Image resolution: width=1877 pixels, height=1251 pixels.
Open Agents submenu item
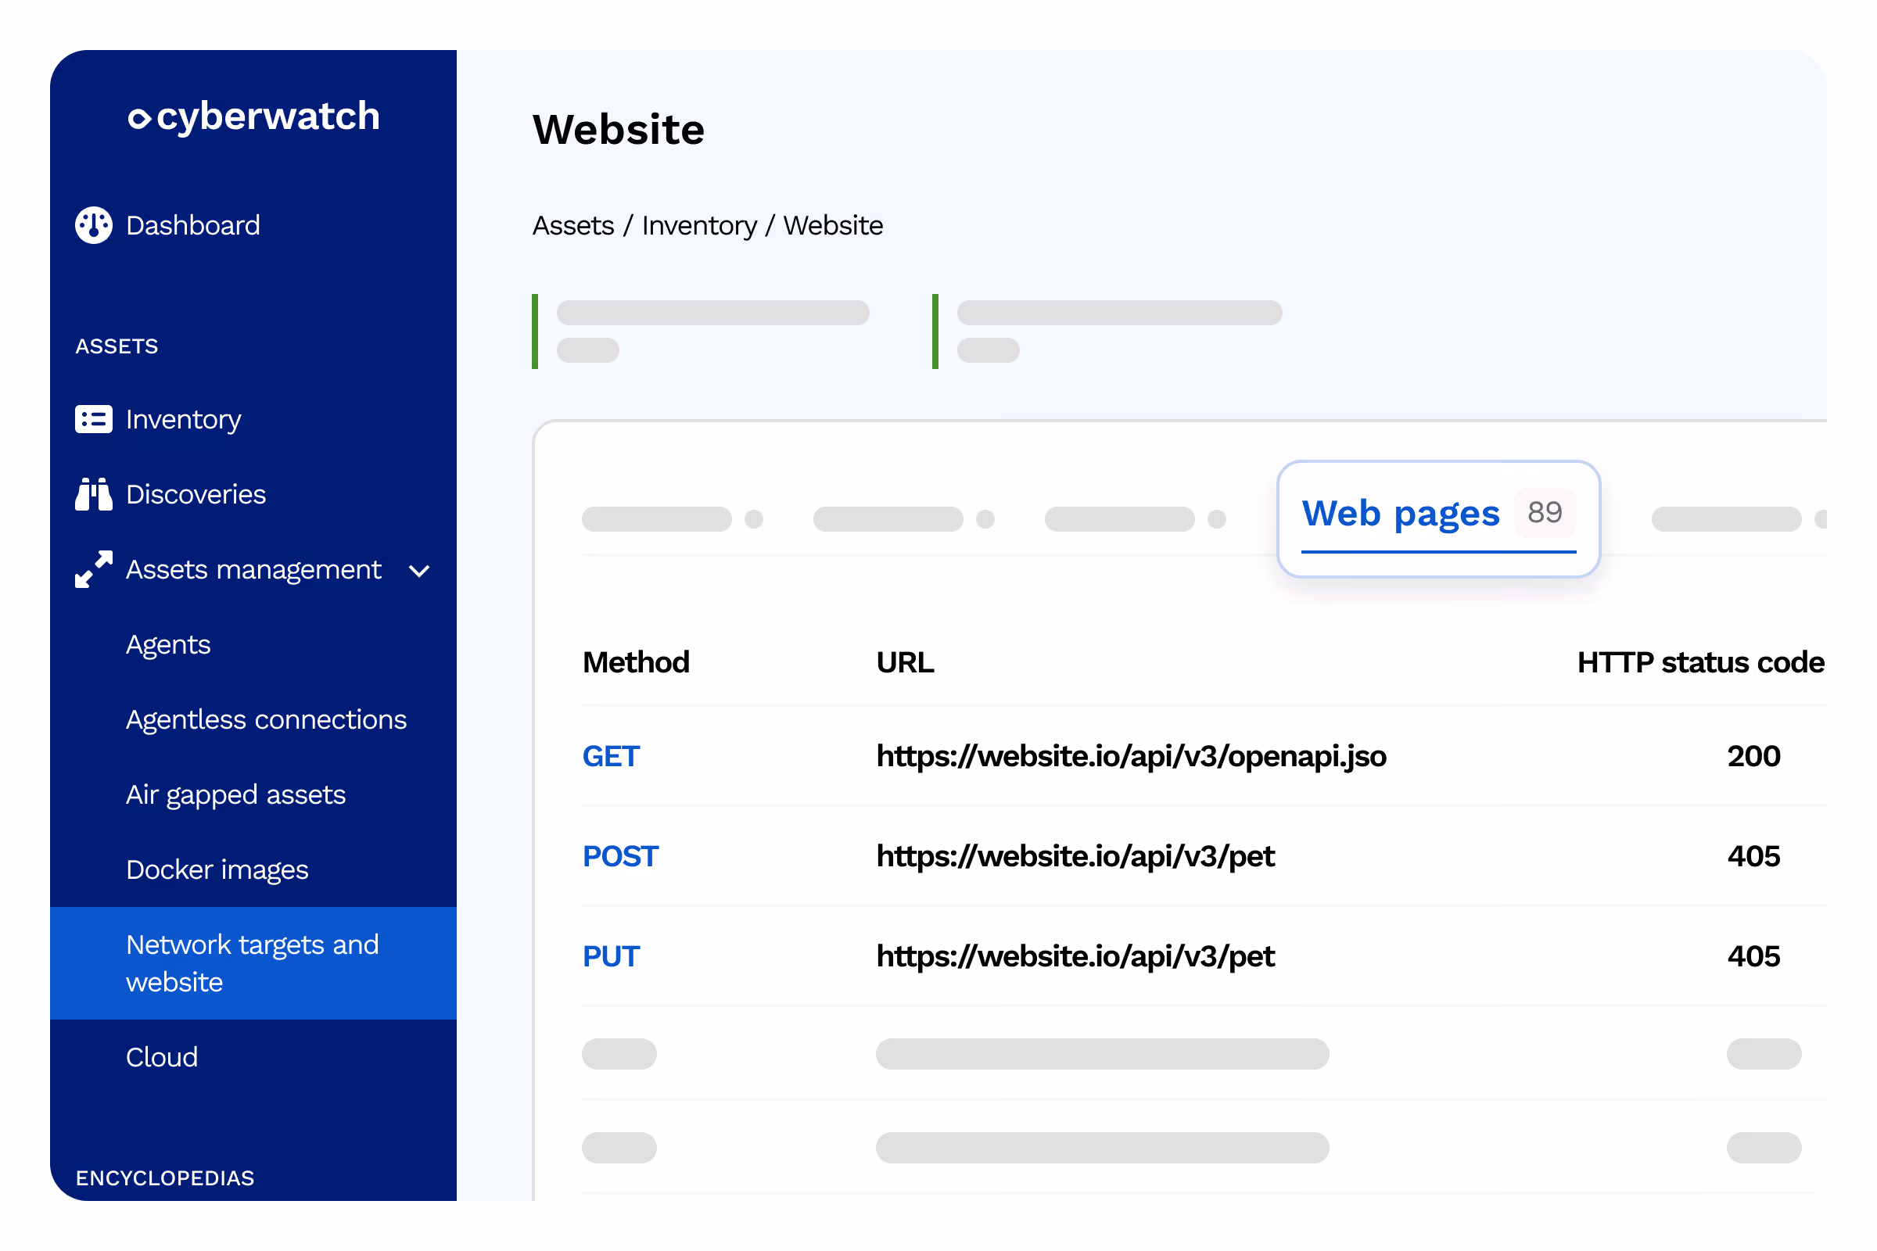pos(168,646)
